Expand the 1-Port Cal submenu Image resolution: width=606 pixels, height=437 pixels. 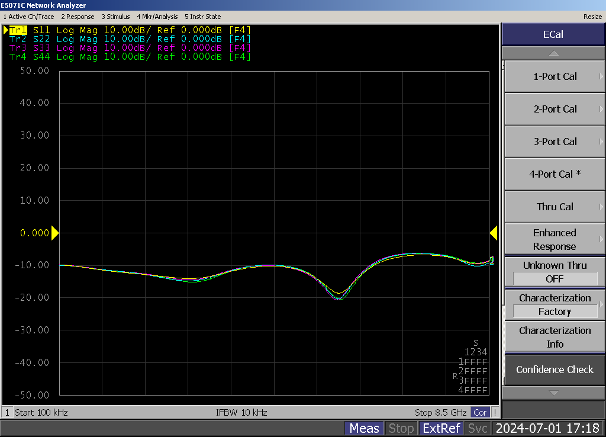click(554, 76)
